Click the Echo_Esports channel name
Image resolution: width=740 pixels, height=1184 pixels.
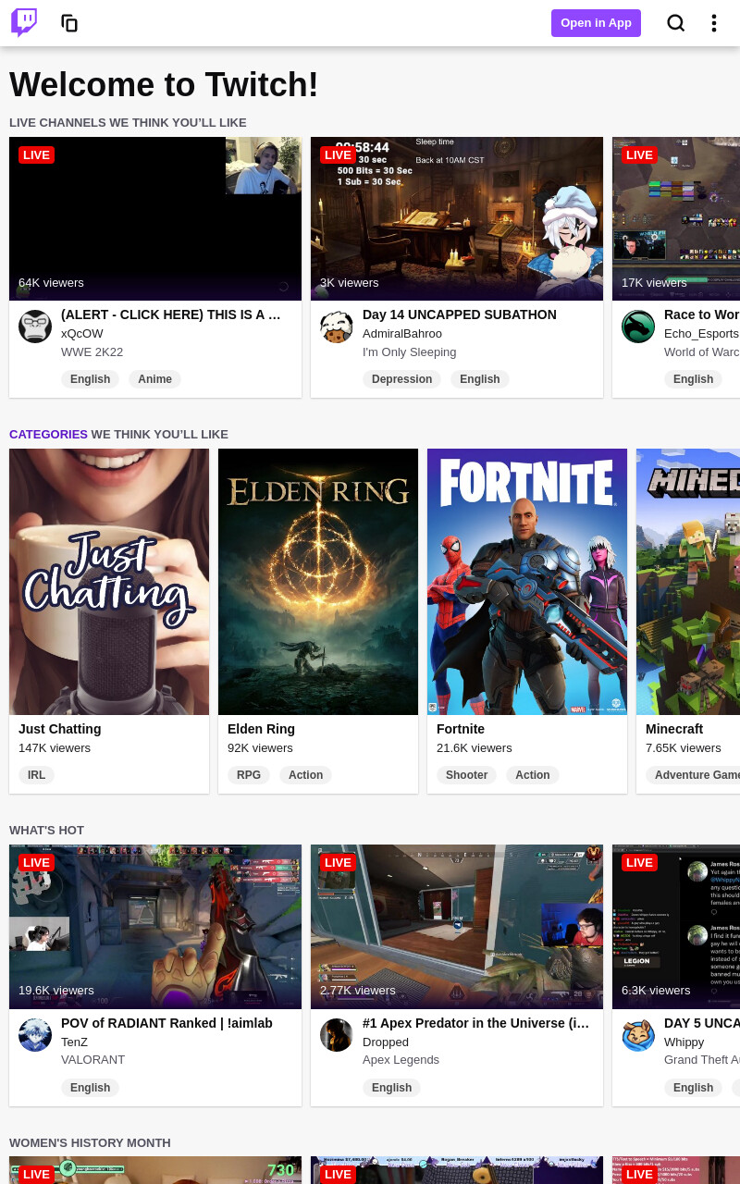pyautogui.click(x=702, y=334)
